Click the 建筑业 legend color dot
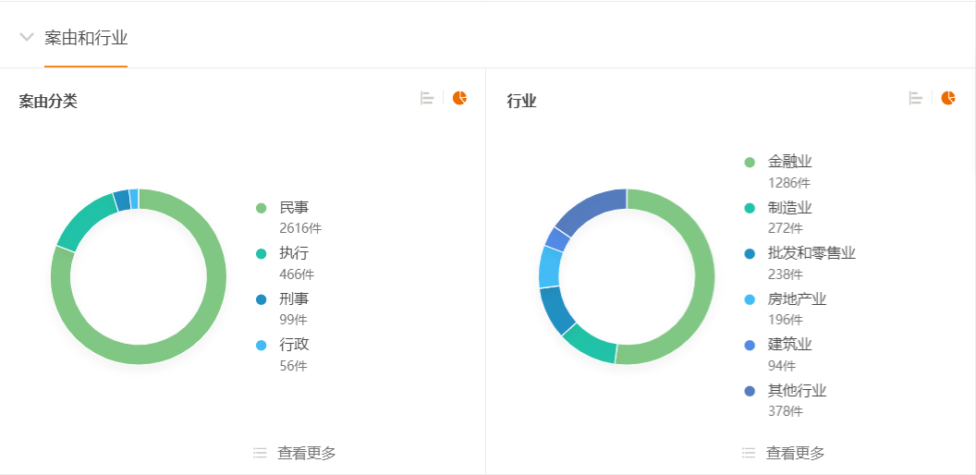The height and width of the screenshot is (475, 976). (x=750, y=345)
